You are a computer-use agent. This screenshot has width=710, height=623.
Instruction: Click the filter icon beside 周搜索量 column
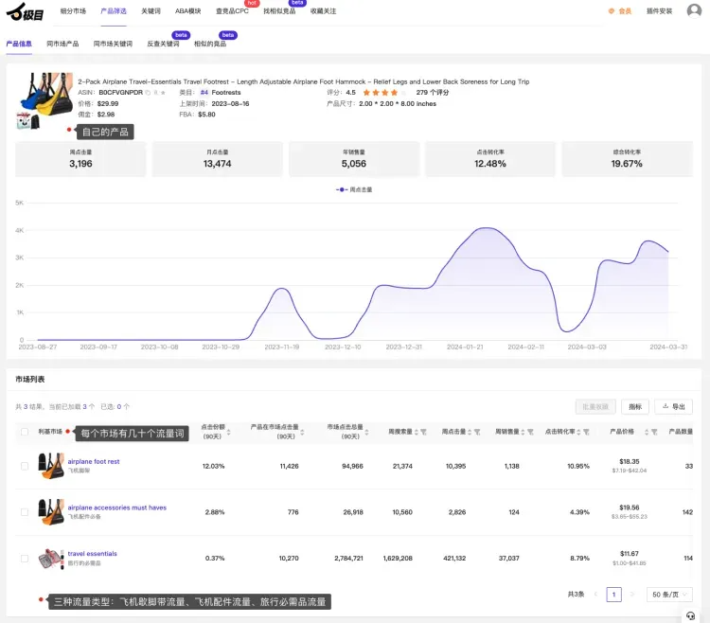(423, 432)
